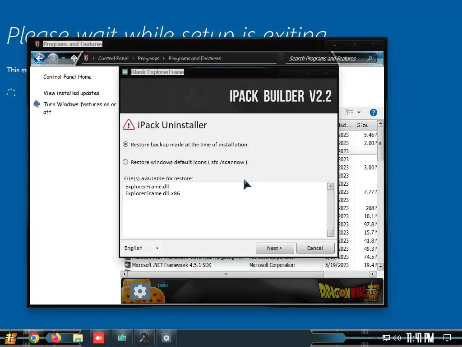Screen dimensions: 462x347
Task: Click restore file list scroll-up arrow
Action: (x=330, y=186)
